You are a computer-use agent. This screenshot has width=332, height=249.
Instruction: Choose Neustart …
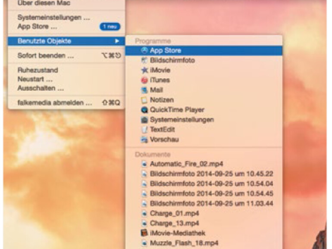tap(66, 79)
